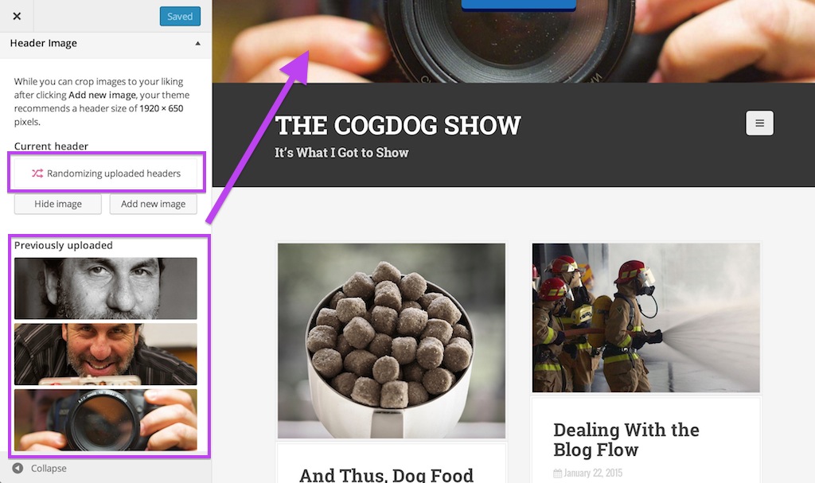This screenshot has height=483, width=815.
Task: Click the January 22, 2015 post date
Action: (x=593, y=473)
